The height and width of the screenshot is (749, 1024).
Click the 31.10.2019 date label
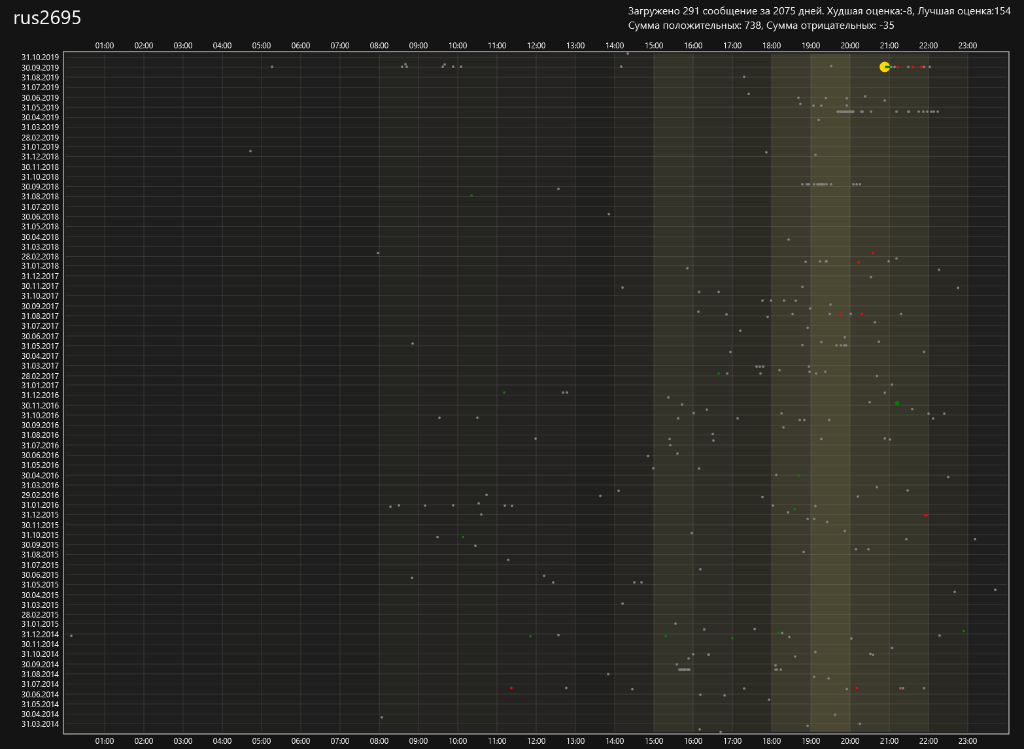tap(40, 58)
